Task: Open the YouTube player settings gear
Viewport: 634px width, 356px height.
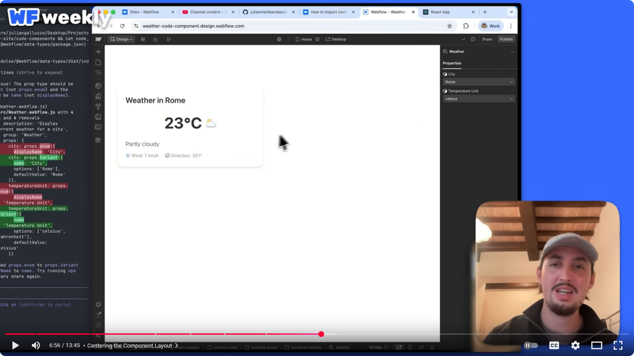Action: click(x=575, y=345)
